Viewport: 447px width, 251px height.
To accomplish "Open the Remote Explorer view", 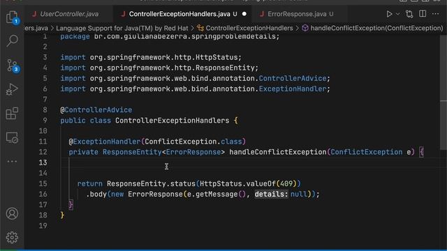I will (x=12, y=137).
